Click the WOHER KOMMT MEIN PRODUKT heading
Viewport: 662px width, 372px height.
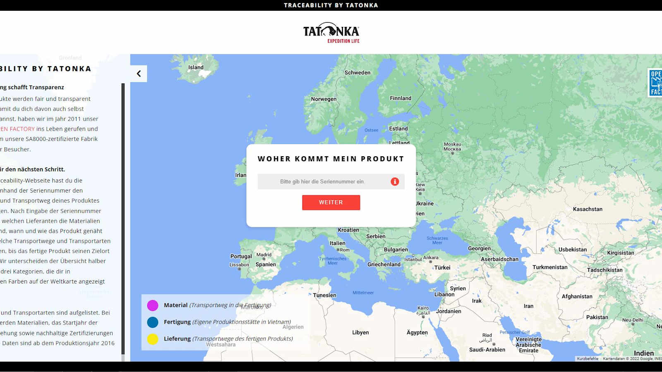coord(331,159)
